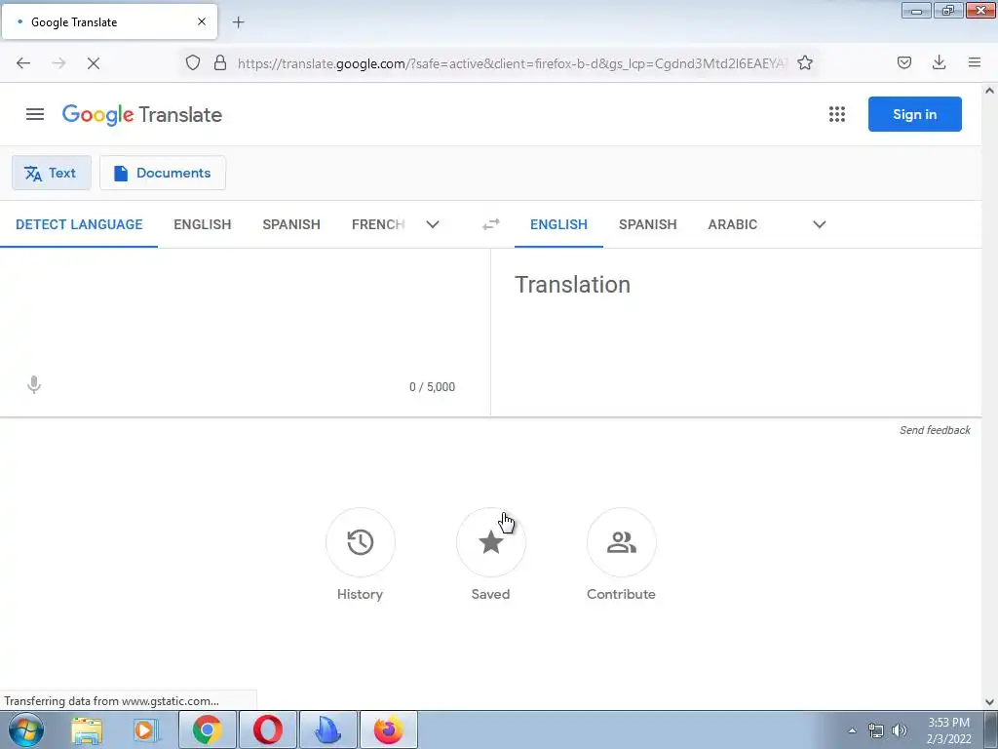Viewport: 998px width, 749px height.
Task: Click the Google Translate logo
Action: [142, 115]
